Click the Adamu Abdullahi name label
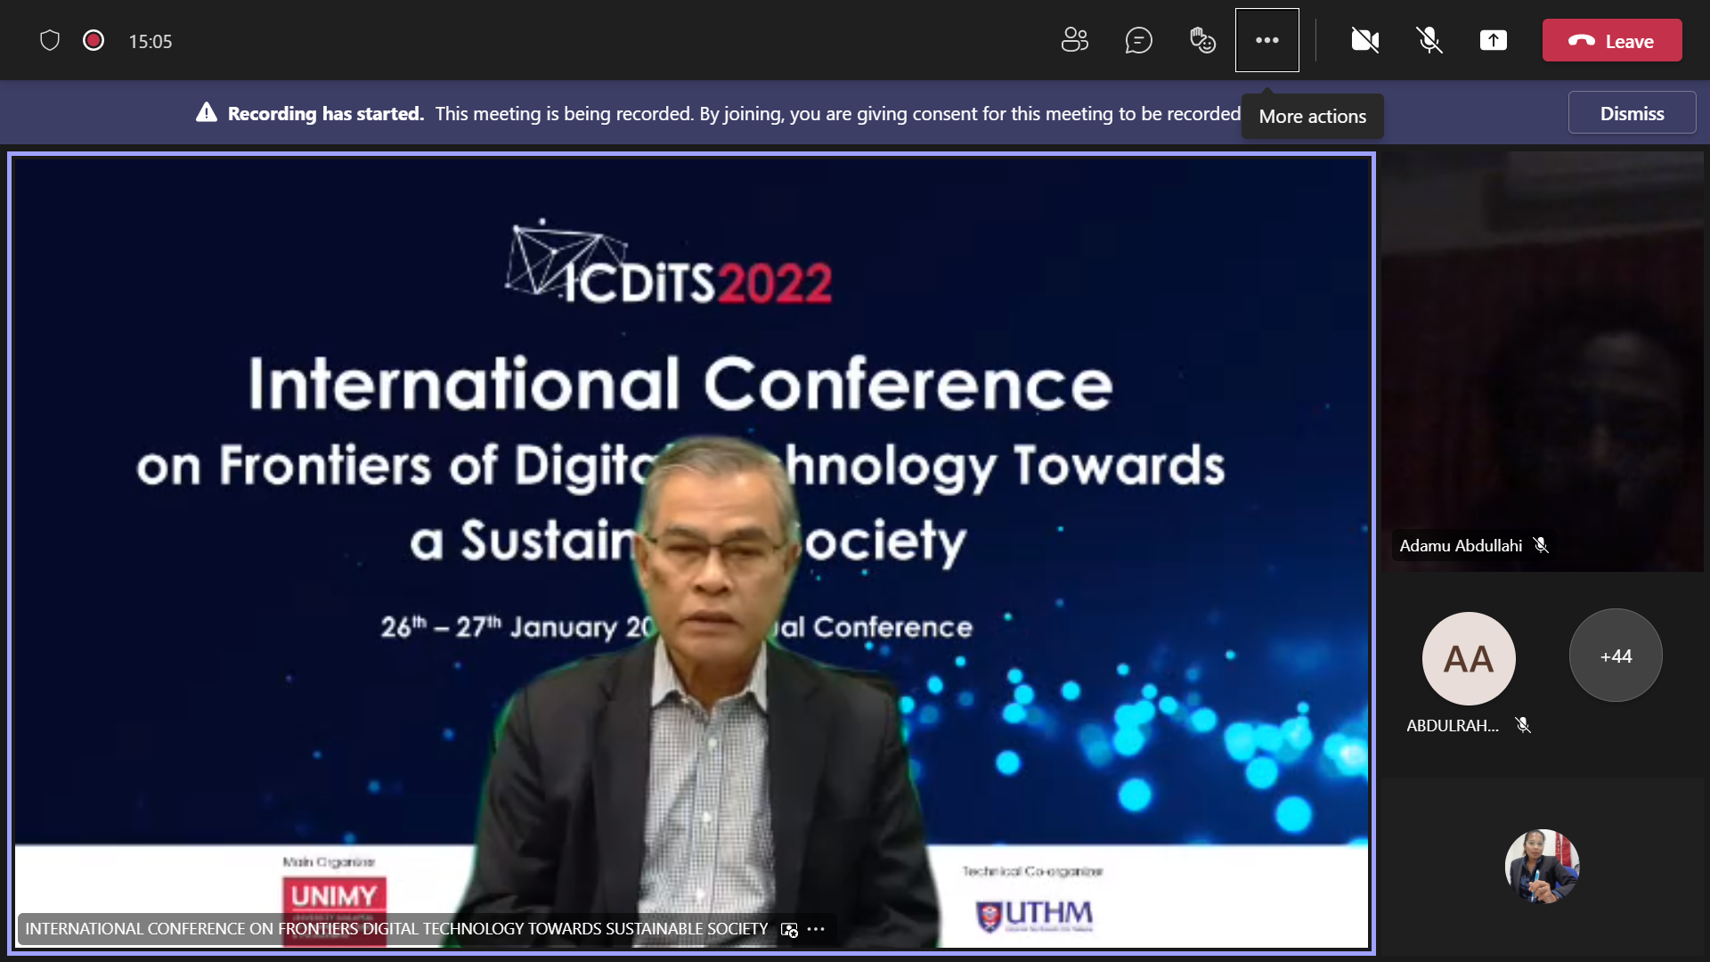Image resolution: width=1710 pixels, height=962 pixels. pos(1461,545)
